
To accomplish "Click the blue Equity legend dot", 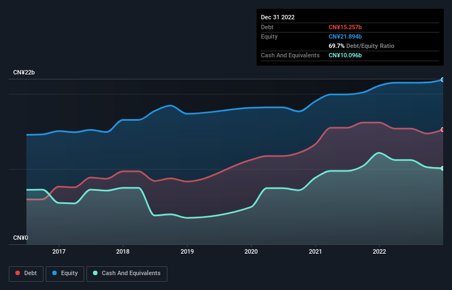I will (55, 273).
